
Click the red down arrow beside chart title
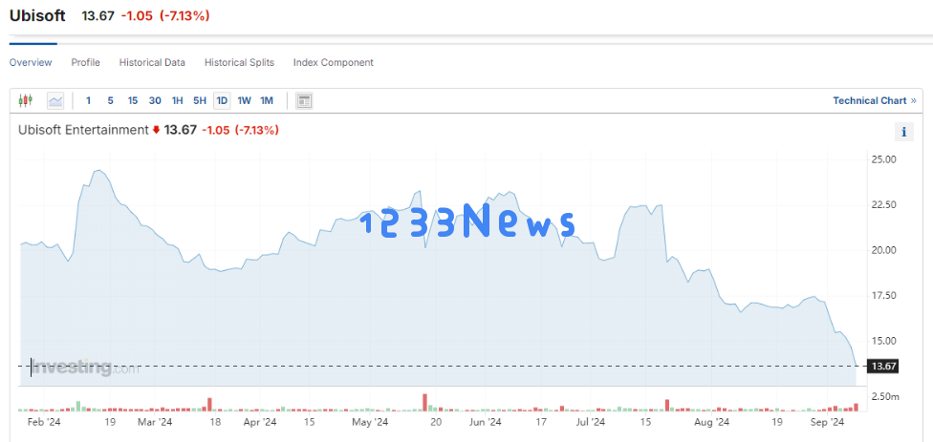point(156,130)
